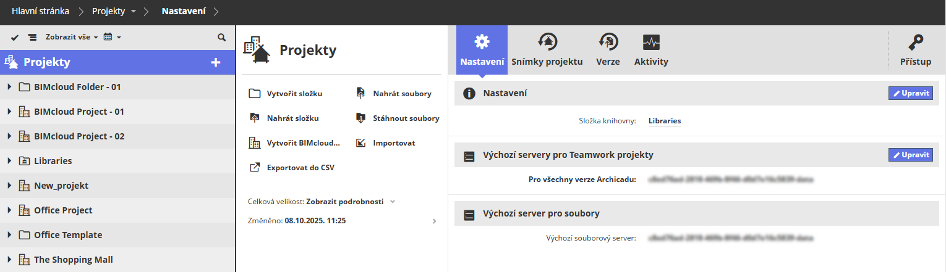Open the calendar filter dropdown
Image resolution: width=946 pixels, height=272 pixels.
[111, 38]
